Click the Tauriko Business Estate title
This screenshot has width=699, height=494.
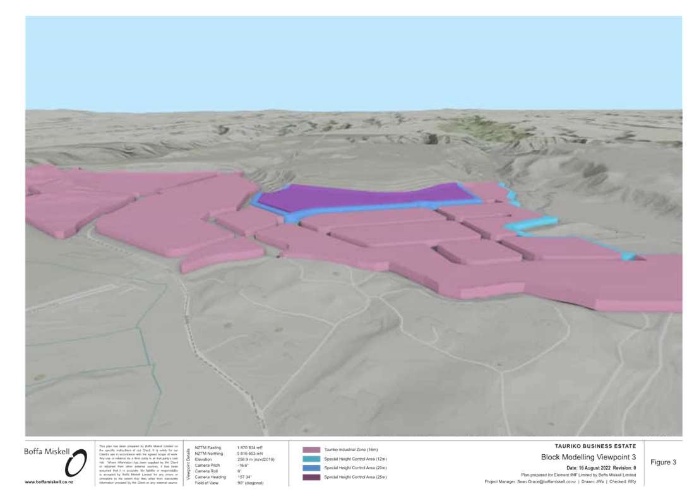[x=594, y=447]
